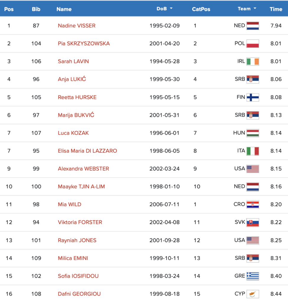Click the Slovakia flag icon

pos(253,223)
